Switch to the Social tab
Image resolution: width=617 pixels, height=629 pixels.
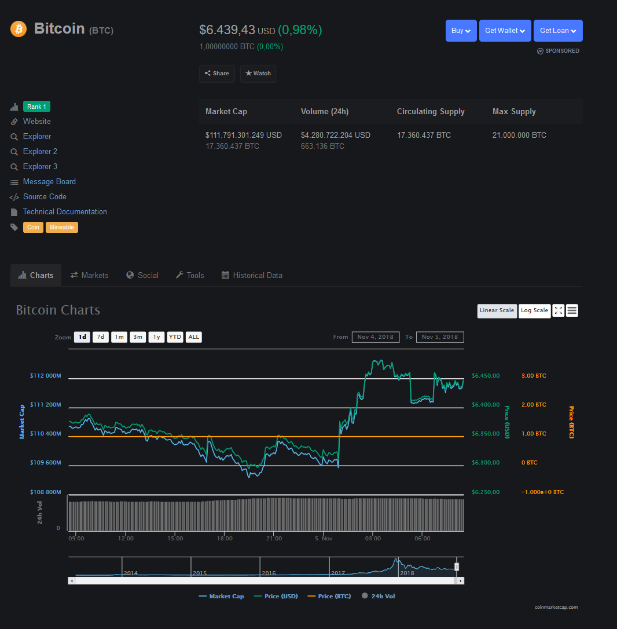pos(142,275)
